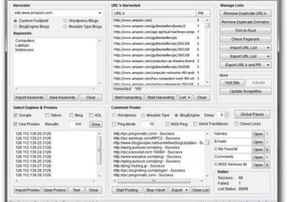The height and width of the screenshot is (202, 287).
Task: Open the List dropdown under URL's Harvested
Action: [185, 98]
